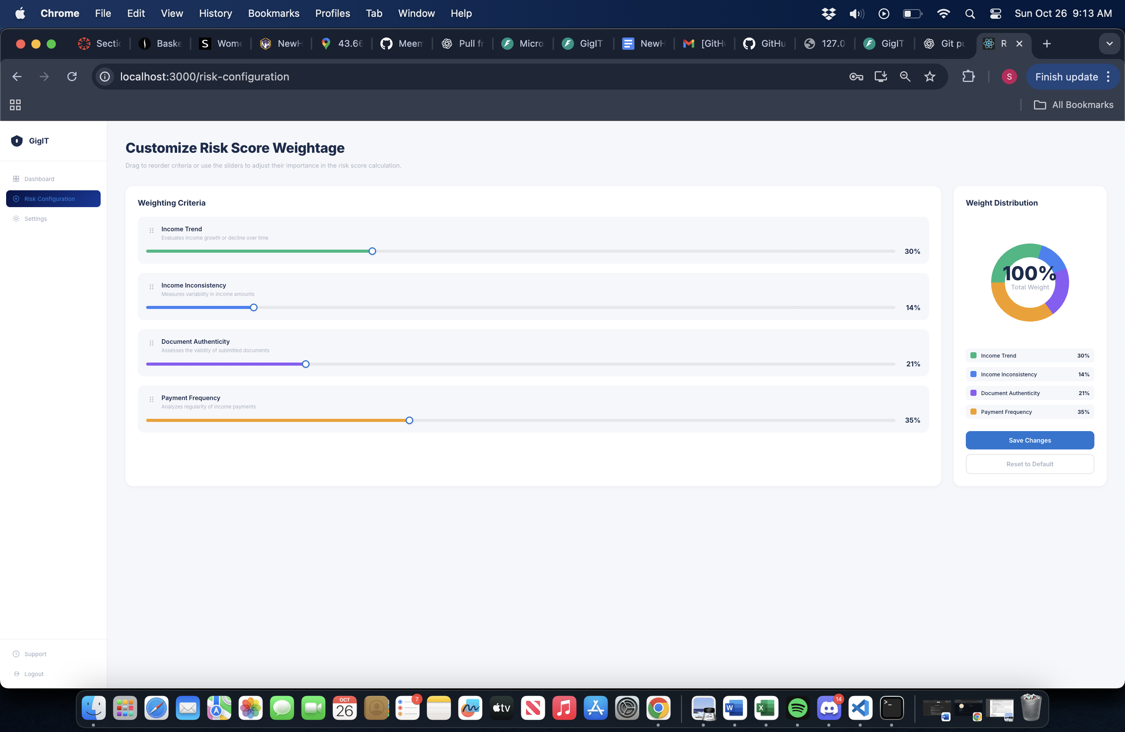Viewport: 1125px width, 732px height.
Task: Open Visual Studio Code from the dock
Action: click(860, 708)
